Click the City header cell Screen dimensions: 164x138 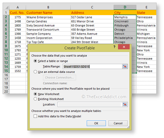coord(125,13)
